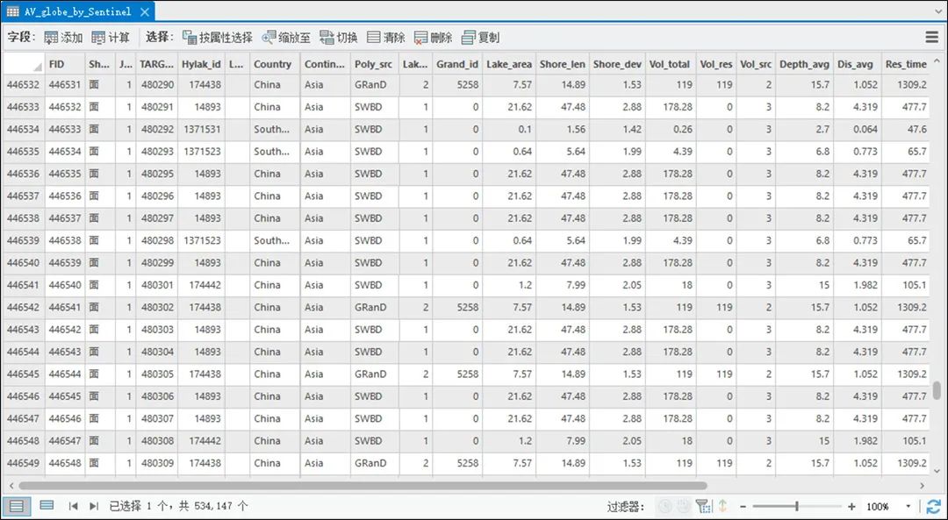This screenshot has height=520, width=948.
Task: Go to first record arrow
Action: pyautogui.click(x=73, y=506)
